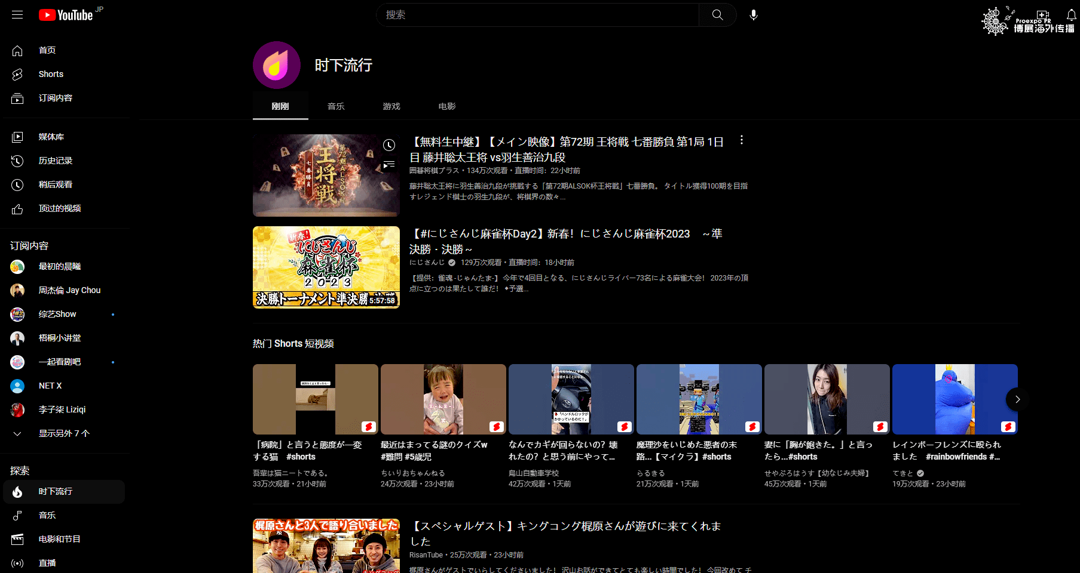Start voice search with microphone icon
Screen dimensions: 1080x573
click(x=754, y=15)
